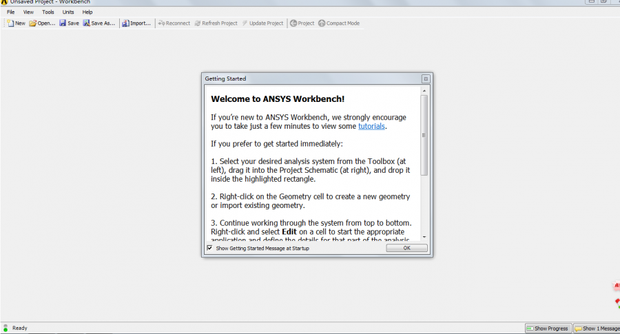Image resolution: width=620 pixels, height=334 pixels.
Task: Click the dialog scrollbar down arrow
Action: 424,237
